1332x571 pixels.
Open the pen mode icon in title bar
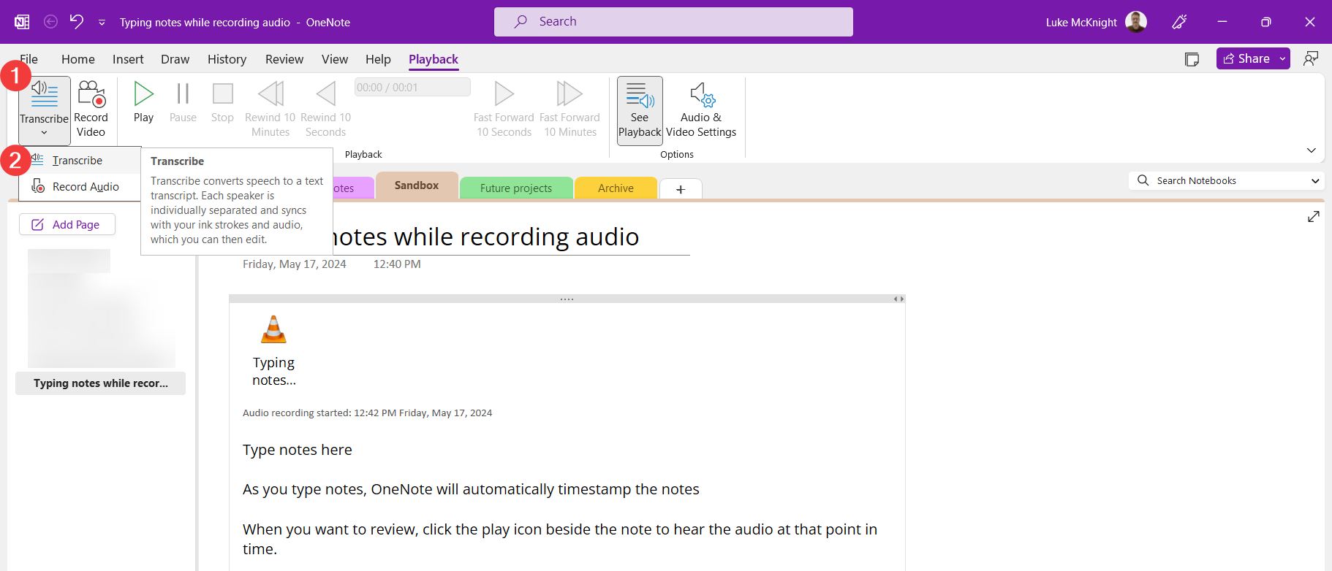[x=1179, y=22]
